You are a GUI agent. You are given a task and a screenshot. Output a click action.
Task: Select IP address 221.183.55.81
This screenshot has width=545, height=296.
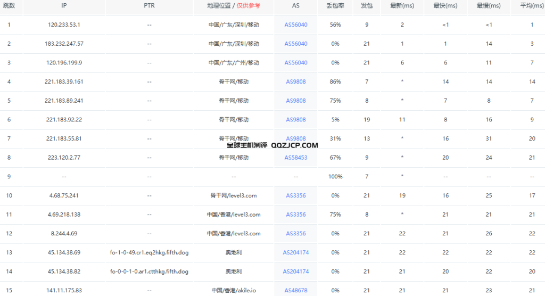coord(64,138)
